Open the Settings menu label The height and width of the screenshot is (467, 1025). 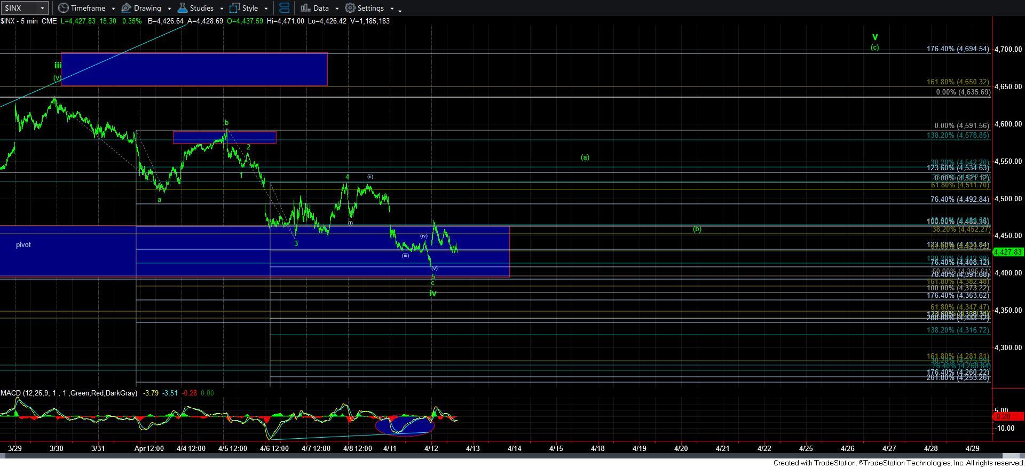[x=370, y=8]
